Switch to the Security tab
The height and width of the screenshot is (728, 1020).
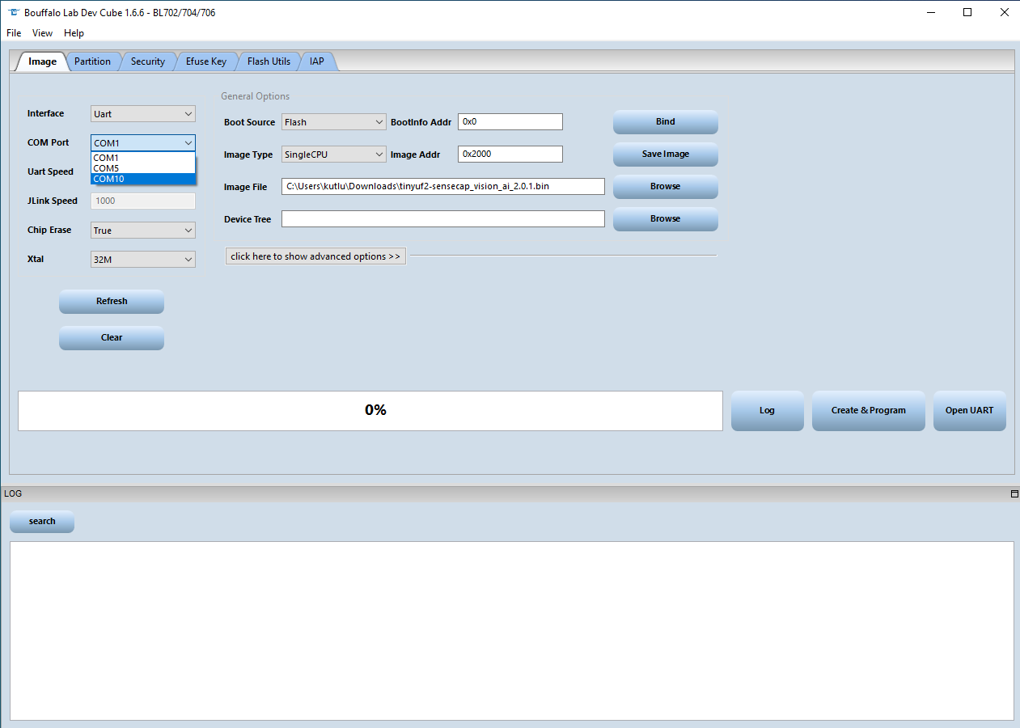pos(148,61)
